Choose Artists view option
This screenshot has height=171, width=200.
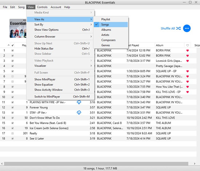111,35
